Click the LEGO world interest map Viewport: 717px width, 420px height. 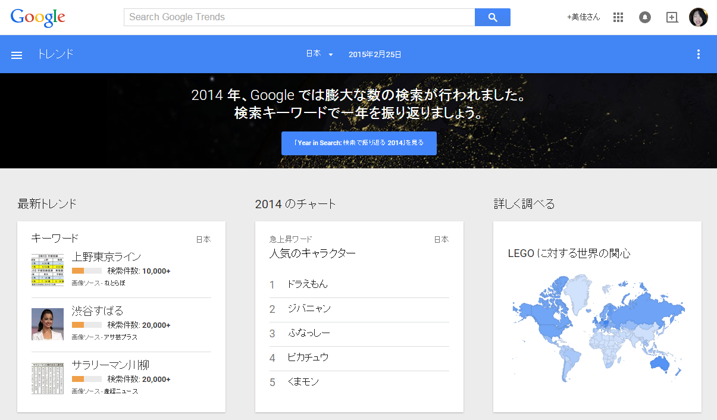tap(597, 327)
